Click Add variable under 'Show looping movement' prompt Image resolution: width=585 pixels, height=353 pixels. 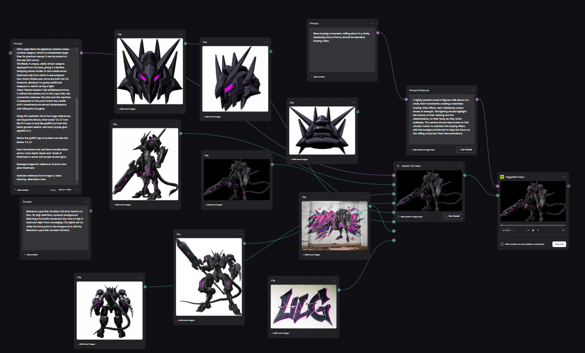pos(318,77)
